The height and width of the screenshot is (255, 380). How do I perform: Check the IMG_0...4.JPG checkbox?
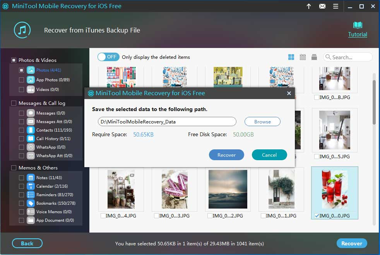(x=103, y=216)
